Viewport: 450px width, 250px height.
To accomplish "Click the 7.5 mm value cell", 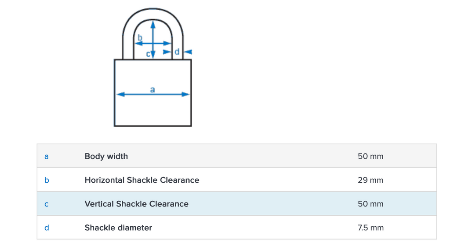I will 370,228.
